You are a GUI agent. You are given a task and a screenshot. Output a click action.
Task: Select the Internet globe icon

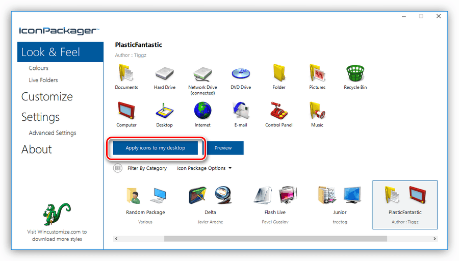click(202, 111)
